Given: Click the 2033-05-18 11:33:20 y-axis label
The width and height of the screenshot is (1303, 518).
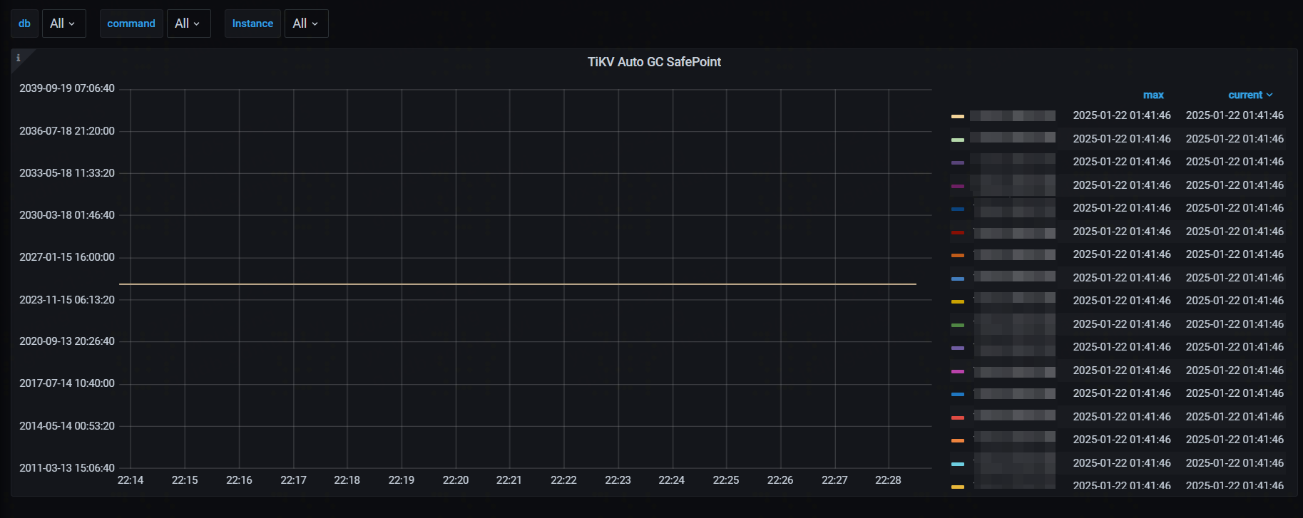Looking at the screenshot, I should tap(67, 173).
